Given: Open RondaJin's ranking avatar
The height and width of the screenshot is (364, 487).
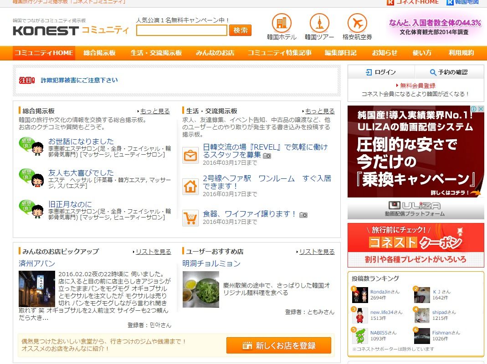Looking at the screenshot, I should (359, 295).
